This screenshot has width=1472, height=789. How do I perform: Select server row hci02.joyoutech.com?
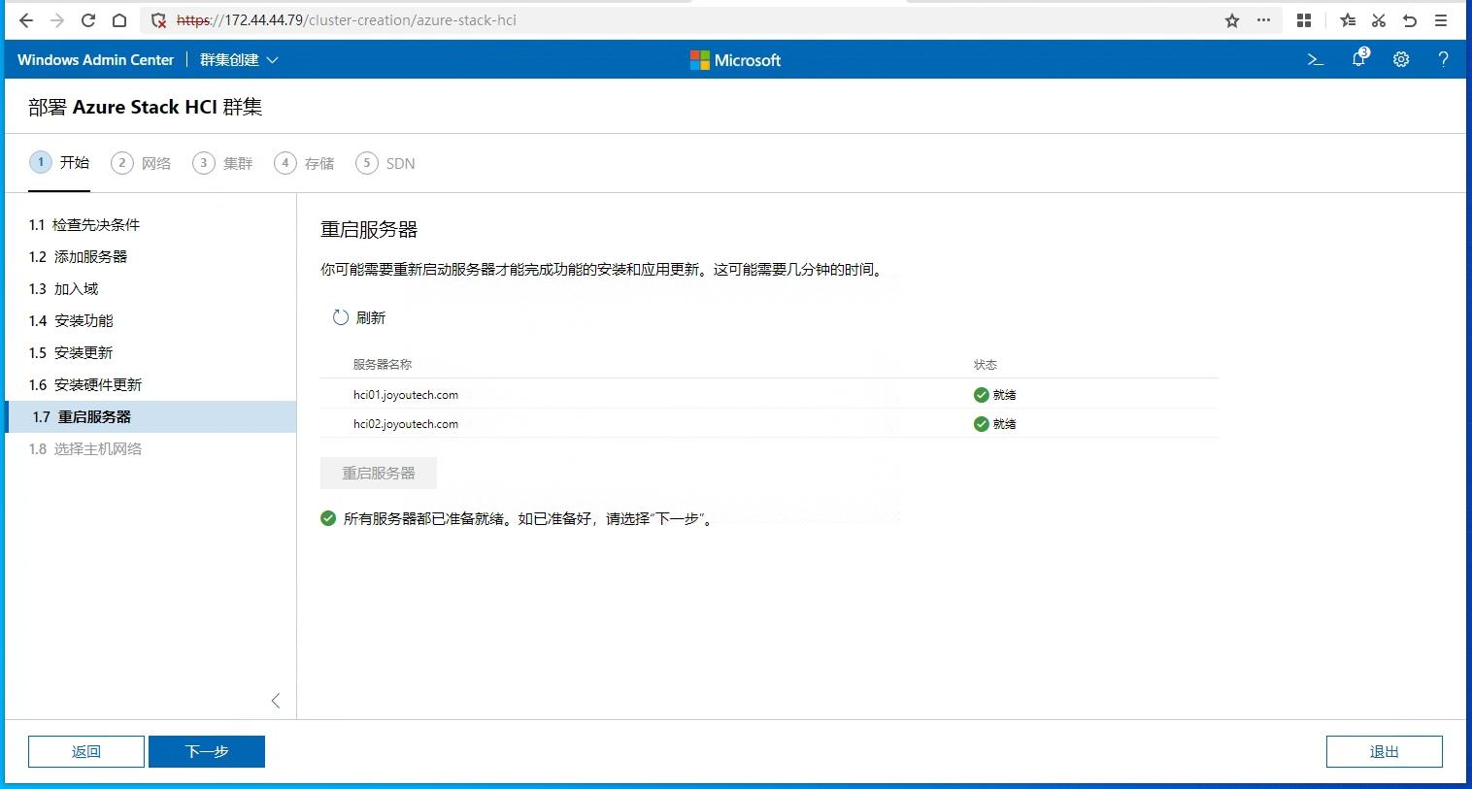click(769, 423)
